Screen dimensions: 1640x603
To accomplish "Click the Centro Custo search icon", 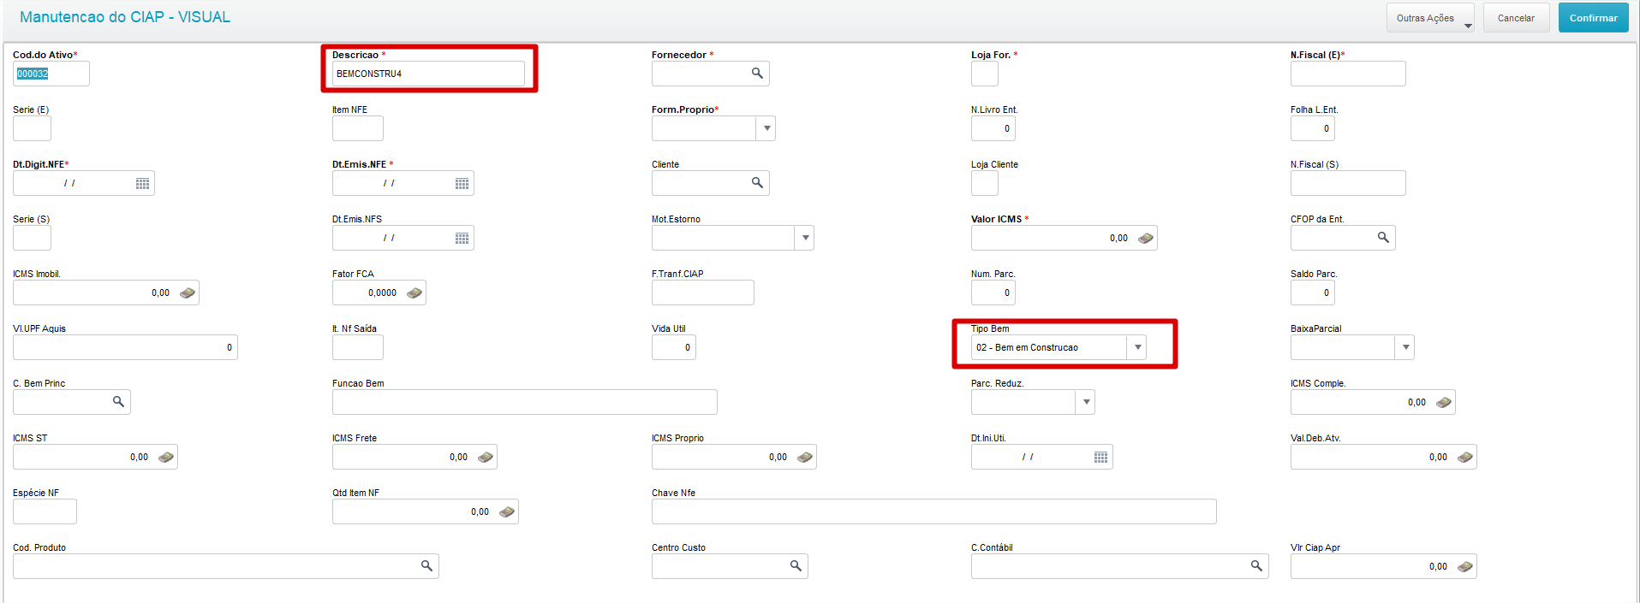I will tap(796, 566).
